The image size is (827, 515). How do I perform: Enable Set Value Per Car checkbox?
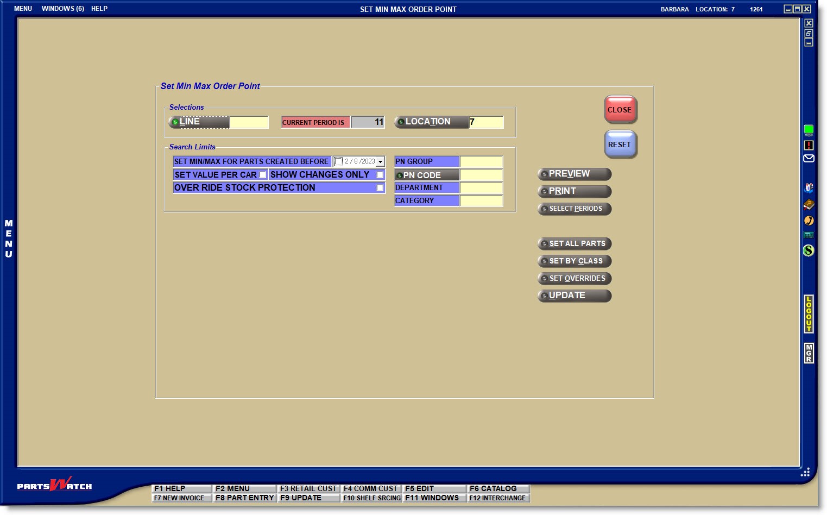(x=263, y=175)
